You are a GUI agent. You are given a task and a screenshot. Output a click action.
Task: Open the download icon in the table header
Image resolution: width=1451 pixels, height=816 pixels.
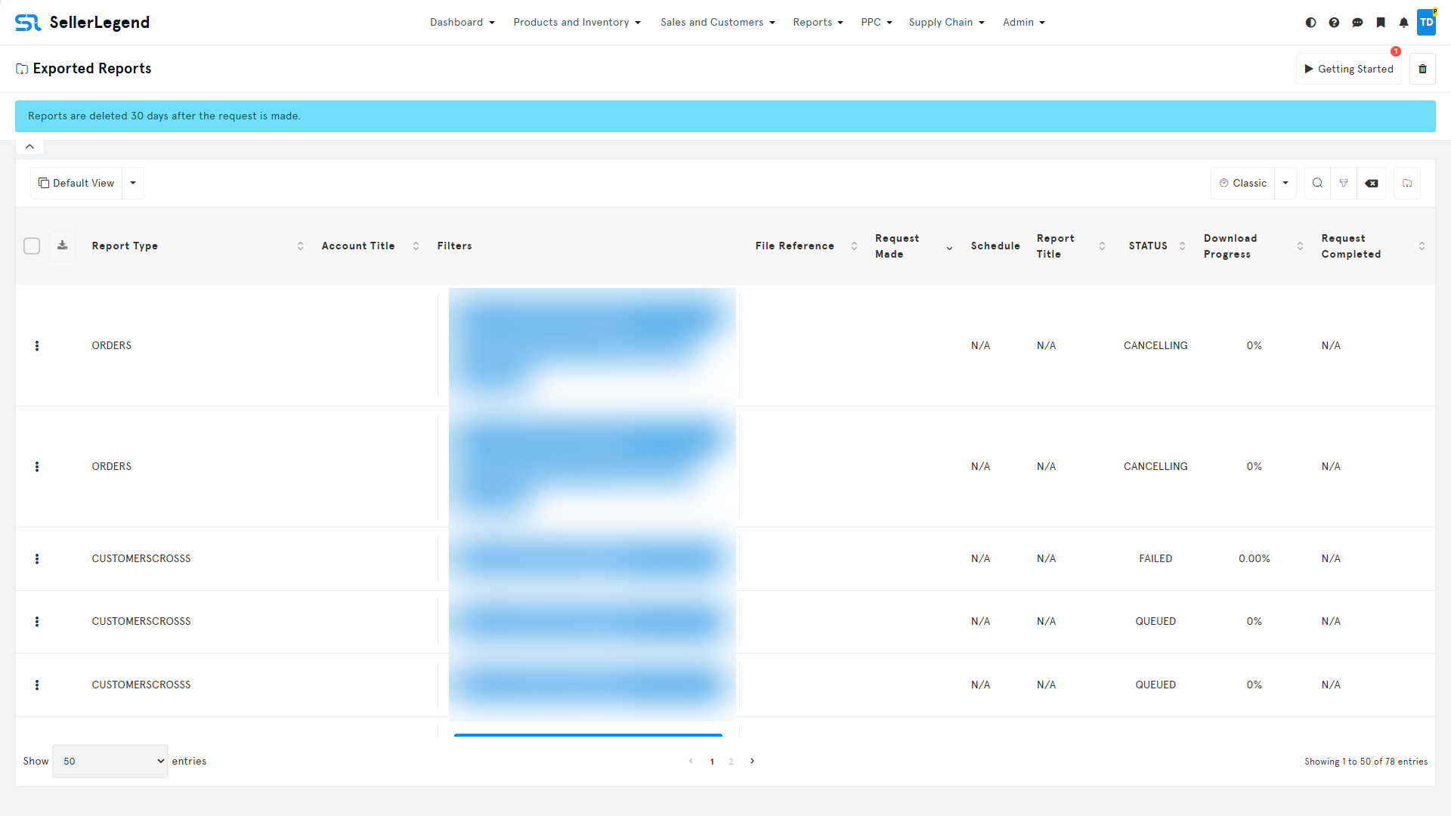pos(62,246)
